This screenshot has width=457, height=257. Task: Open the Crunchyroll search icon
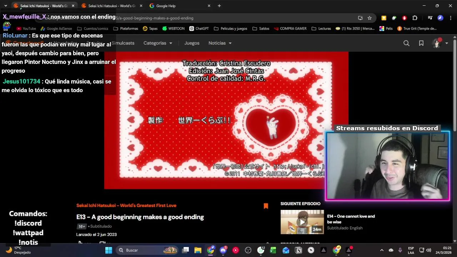pyautogui.click(x=406, y=43)
